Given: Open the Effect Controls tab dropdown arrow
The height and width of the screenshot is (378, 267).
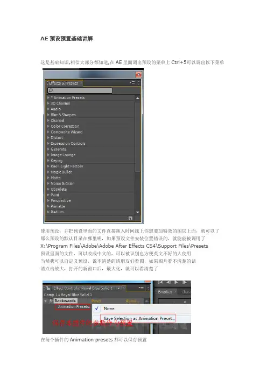Looking at the screenshot, I should click(x=118, y=288).
